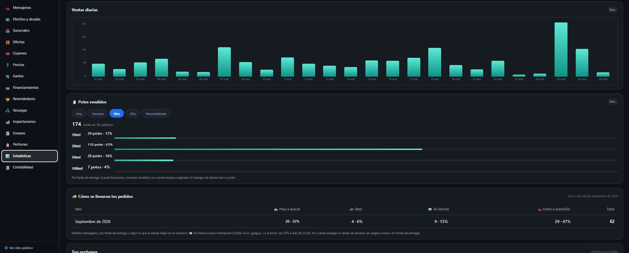Click the Al interior bus icon
Image resolution: width=629 pixels, height=253 pixels.
click(x=430, y=209)
